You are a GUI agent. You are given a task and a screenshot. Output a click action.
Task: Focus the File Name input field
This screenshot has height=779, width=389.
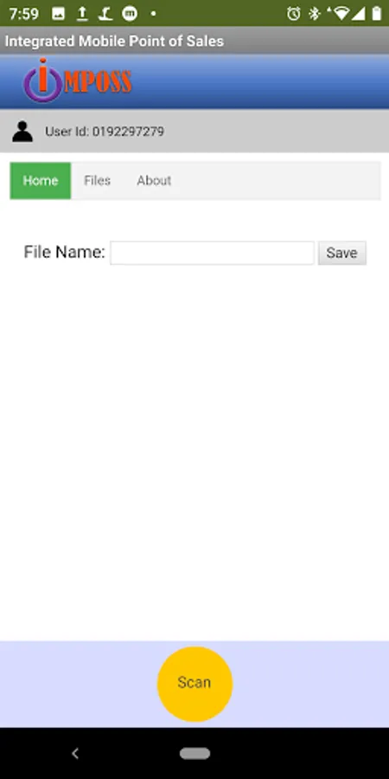(212, 253)
